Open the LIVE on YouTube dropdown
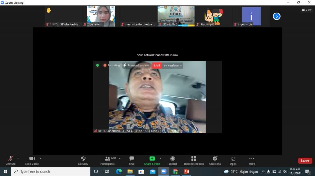 point(173,66)
